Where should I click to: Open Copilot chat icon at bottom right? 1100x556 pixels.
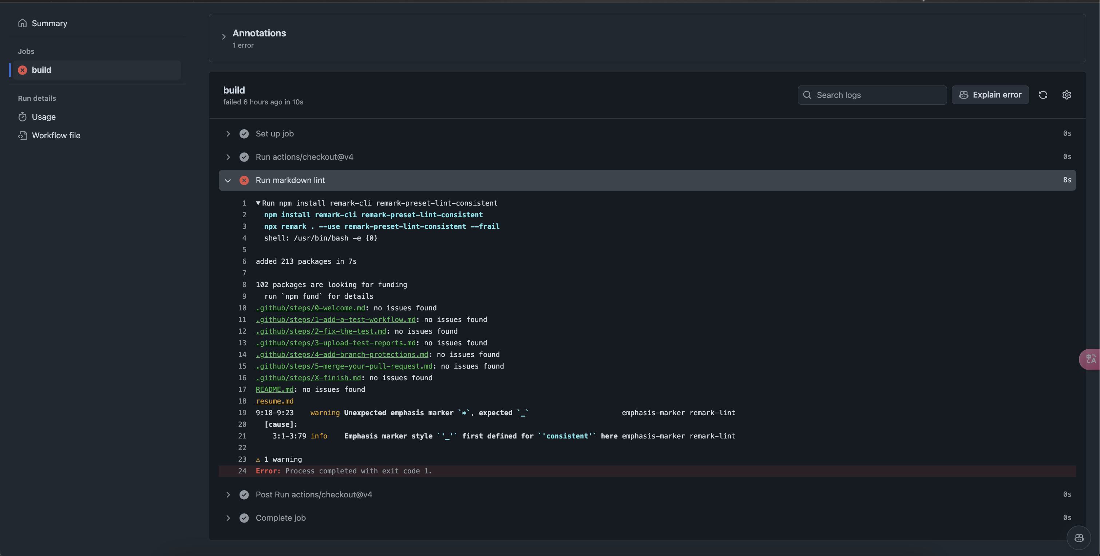tap(1079, 538)
